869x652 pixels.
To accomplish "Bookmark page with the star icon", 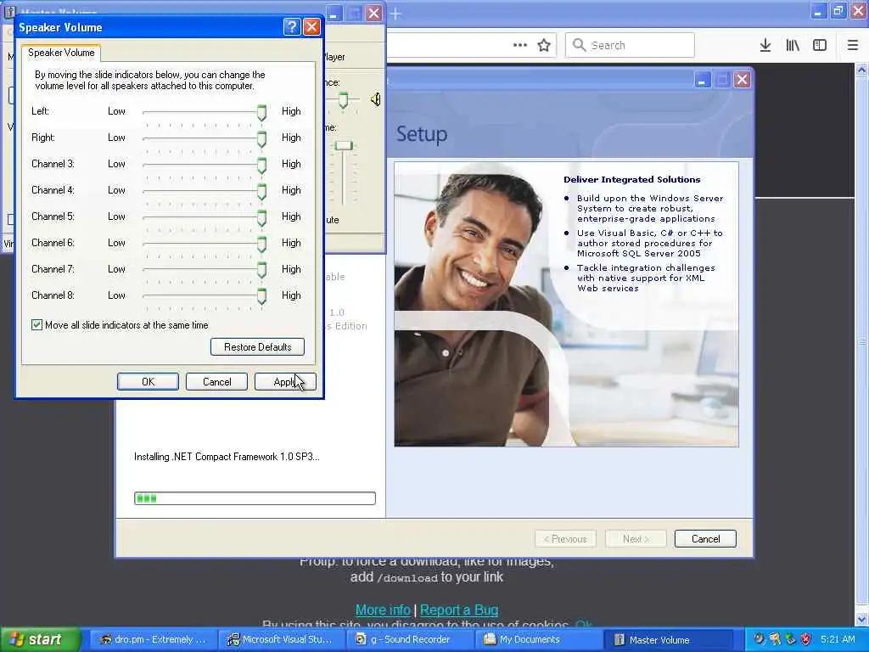I will point(544,45).
